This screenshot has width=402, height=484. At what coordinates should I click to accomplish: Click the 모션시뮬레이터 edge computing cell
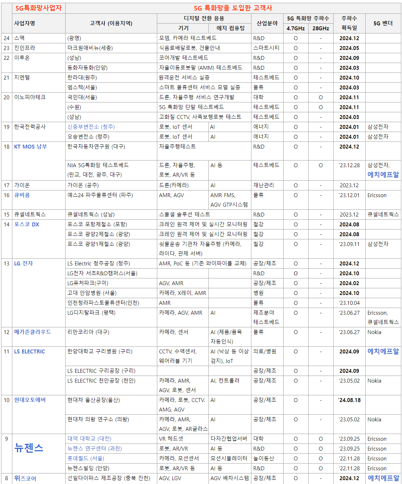click(x=230, y=458)
